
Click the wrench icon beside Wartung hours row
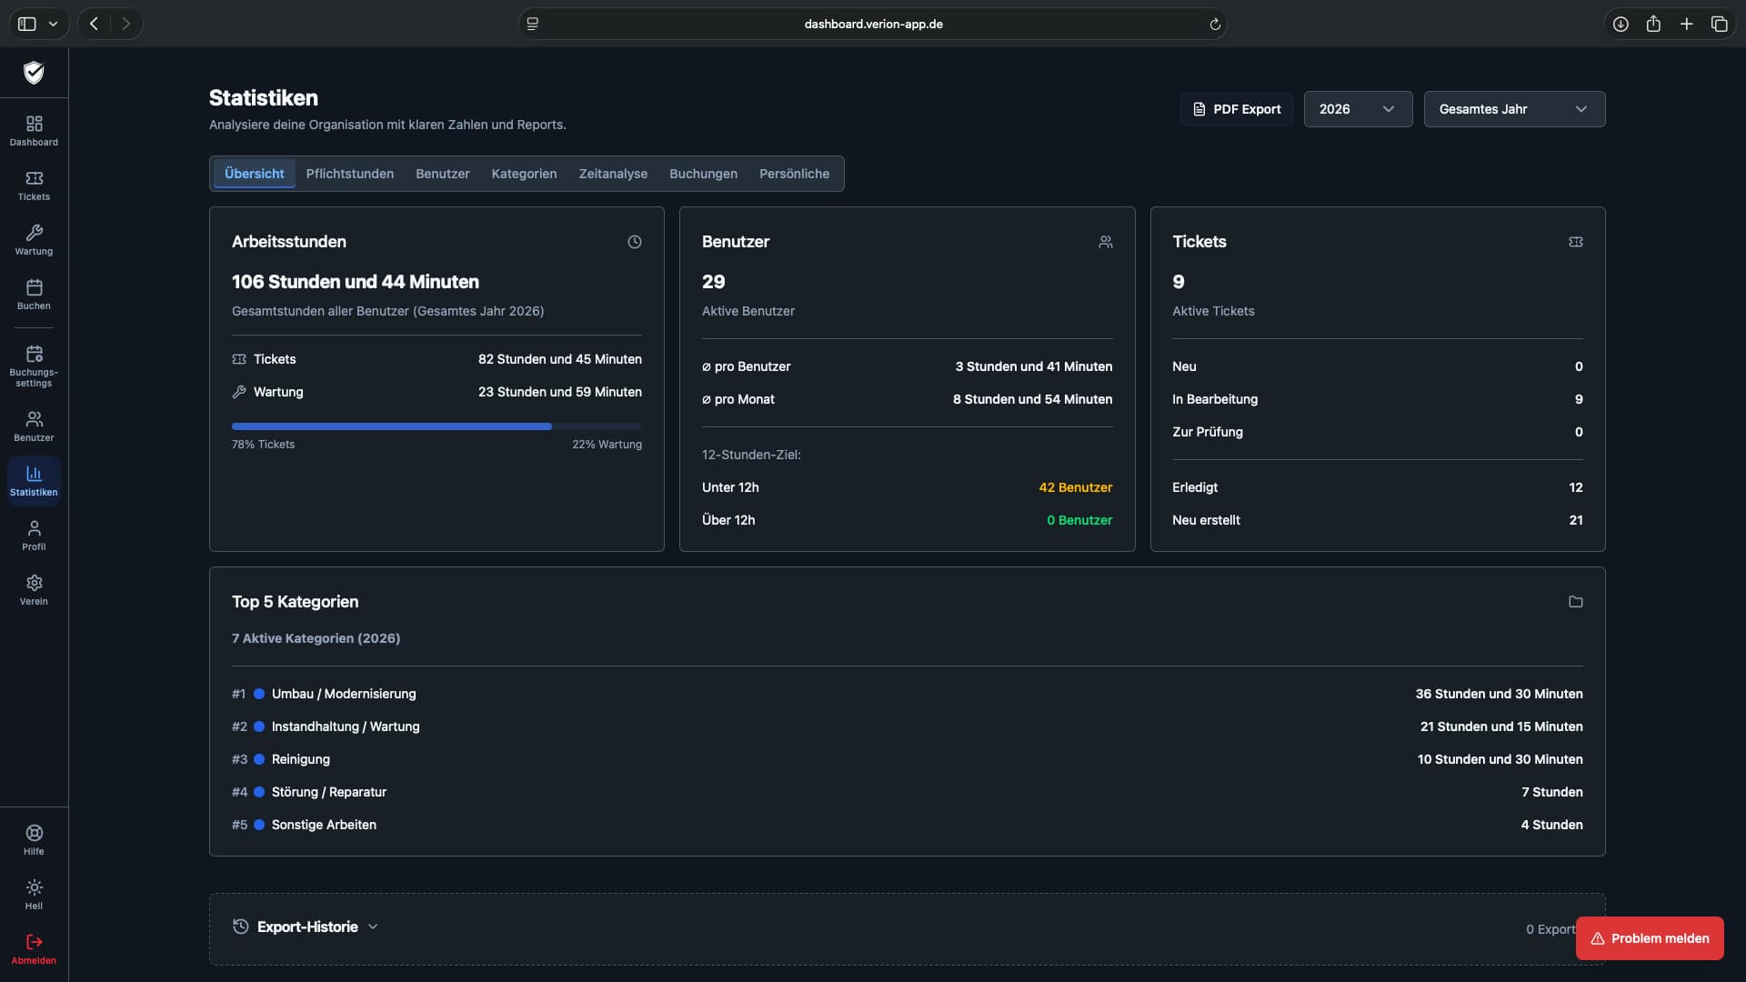tap(239, 392)
